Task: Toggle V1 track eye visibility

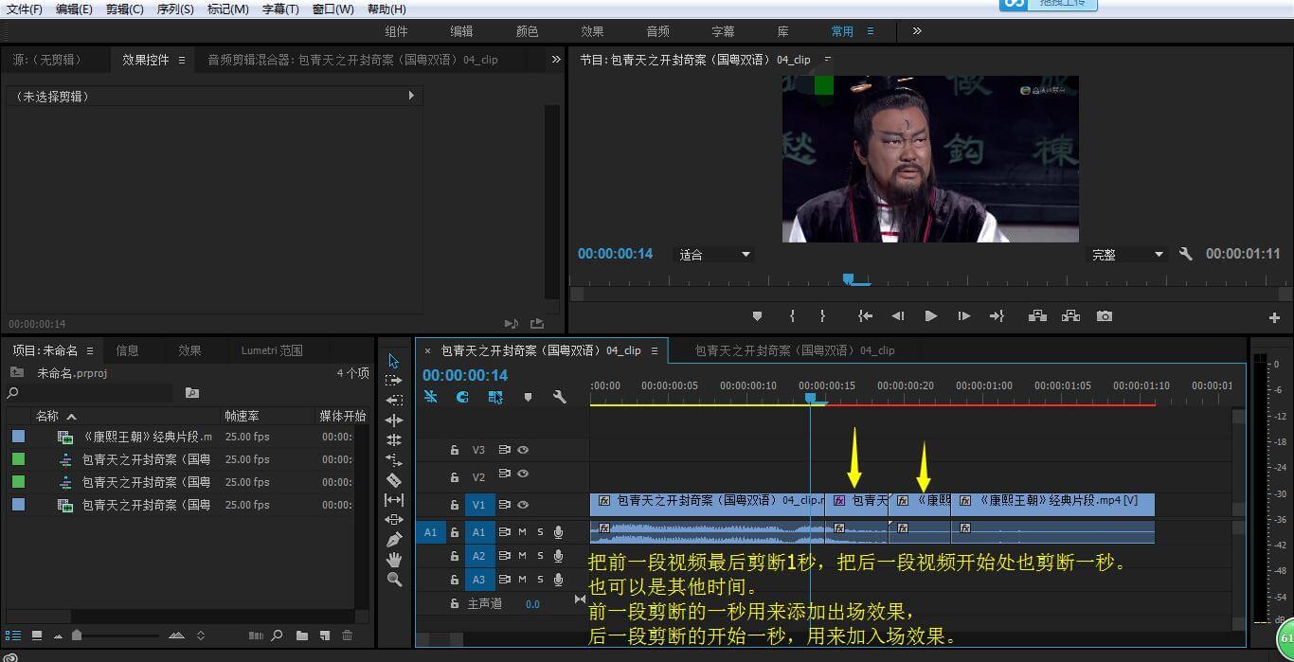Action: point(523,505)
